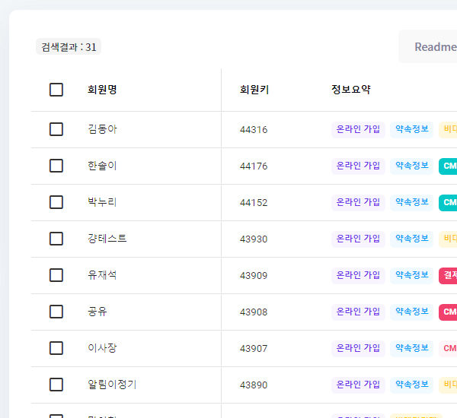The width and height of the screenshot is (457, 418).
Task: Enable the checkbox next to 유재석
Action: coord(56,275)
